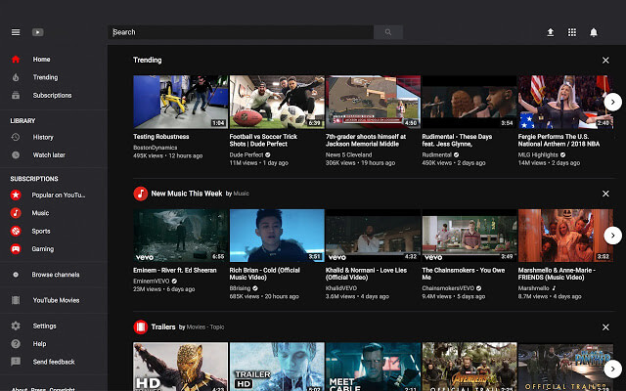
Task: Show more New Music videos with next arrow
Action: [x=613, y=236]
